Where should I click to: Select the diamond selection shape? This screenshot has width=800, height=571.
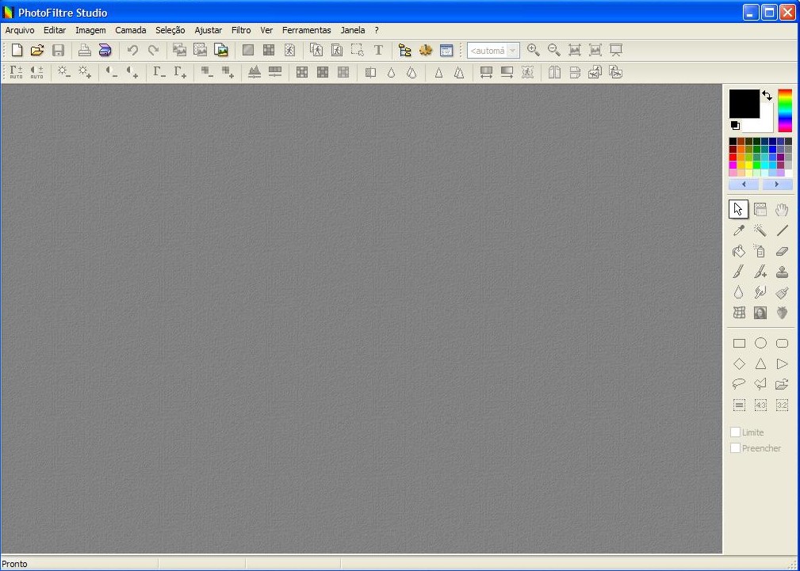[739, 364]
